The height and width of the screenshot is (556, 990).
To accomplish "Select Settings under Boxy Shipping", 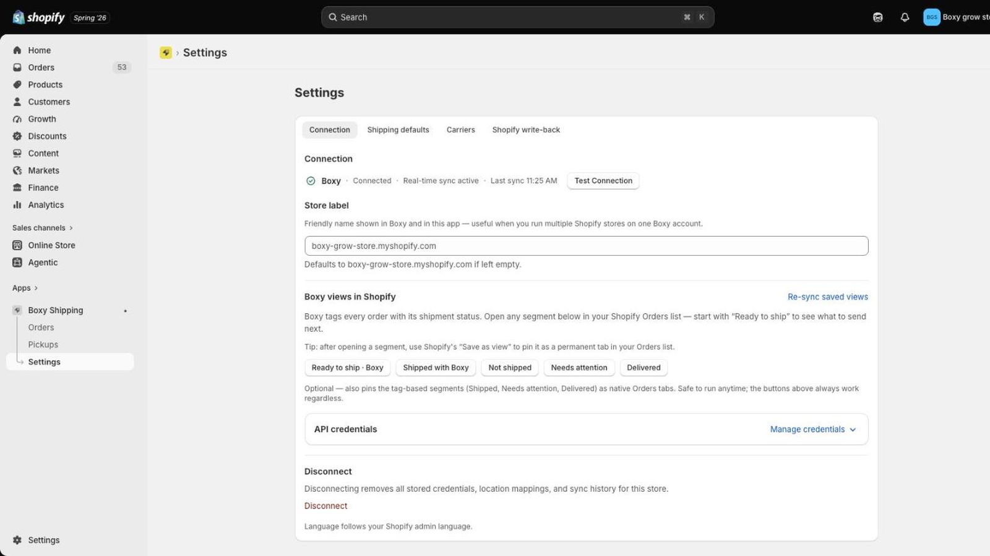I will click(x=70, y=362).
